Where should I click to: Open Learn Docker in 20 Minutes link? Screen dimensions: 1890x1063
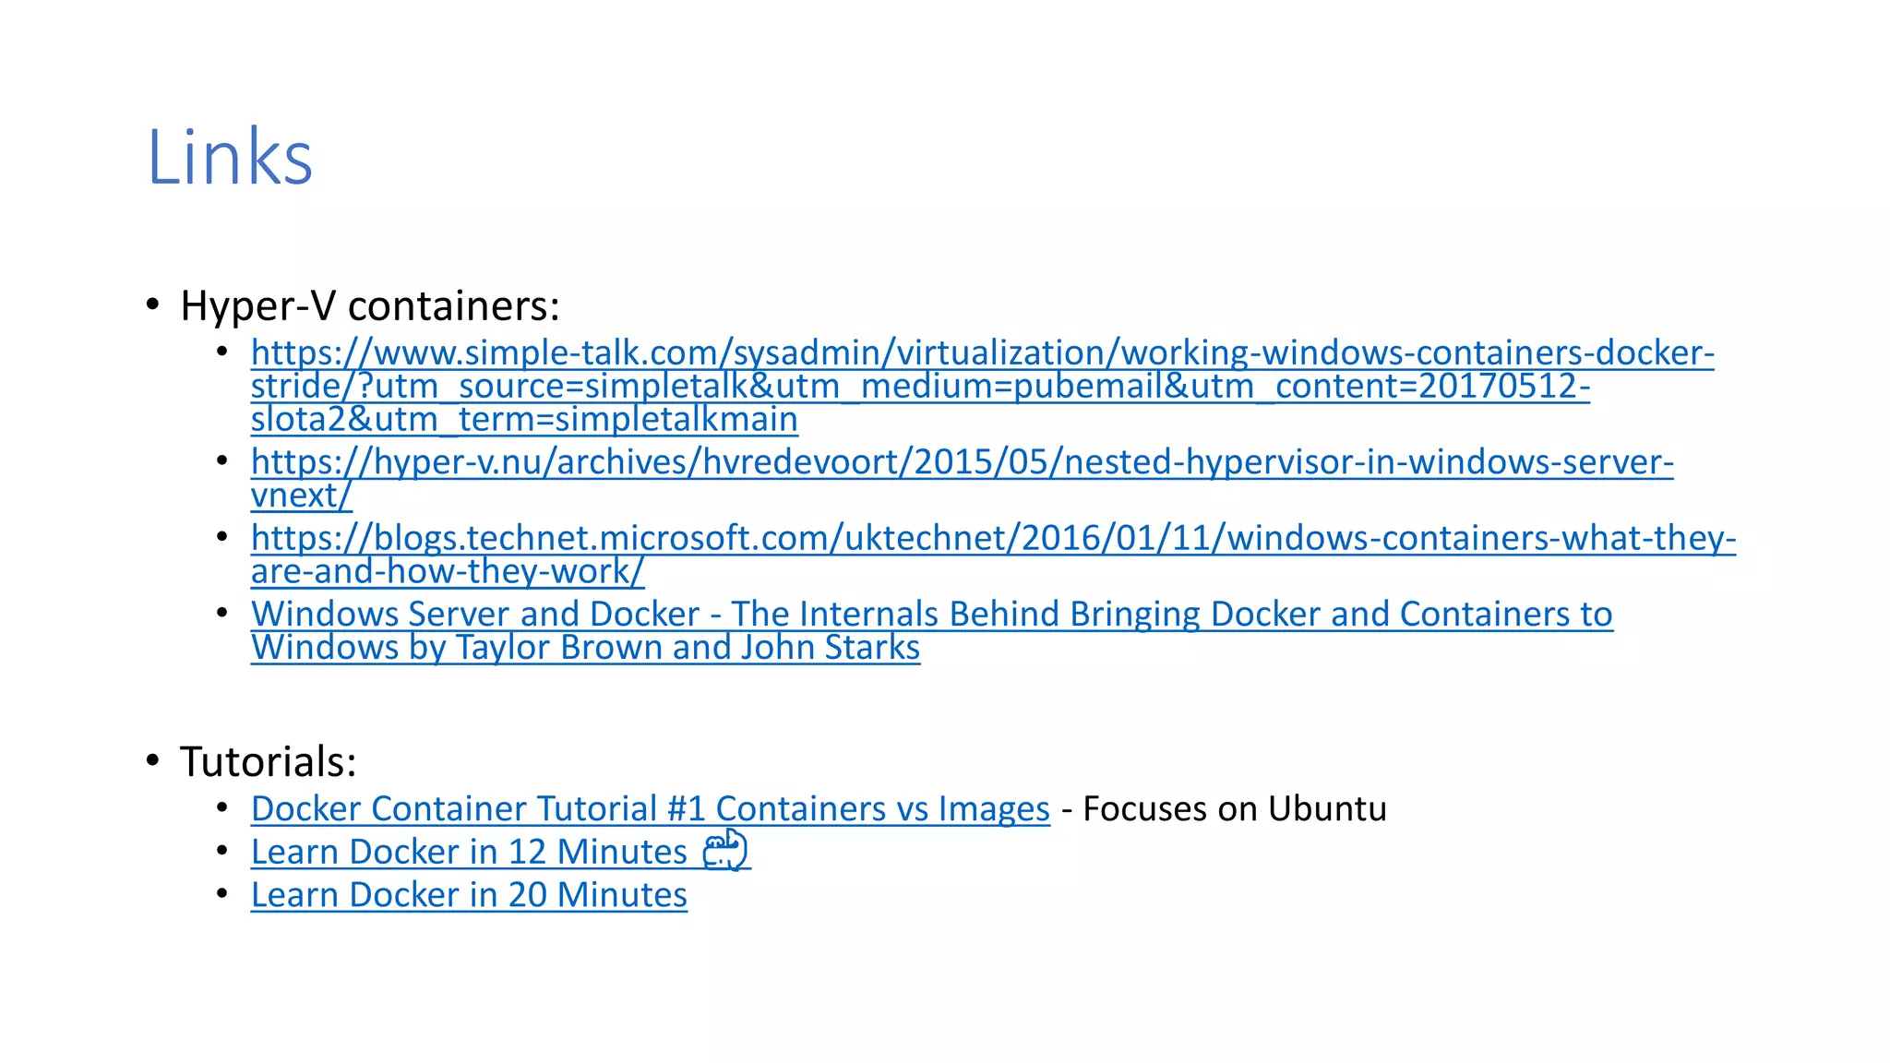pyautogui.click(x=469, y=895)
